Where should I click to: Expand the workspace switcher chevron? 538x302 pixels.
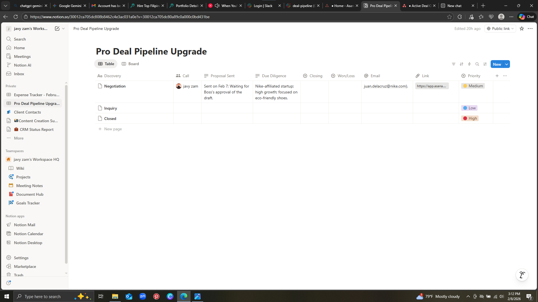coord(63,29)
